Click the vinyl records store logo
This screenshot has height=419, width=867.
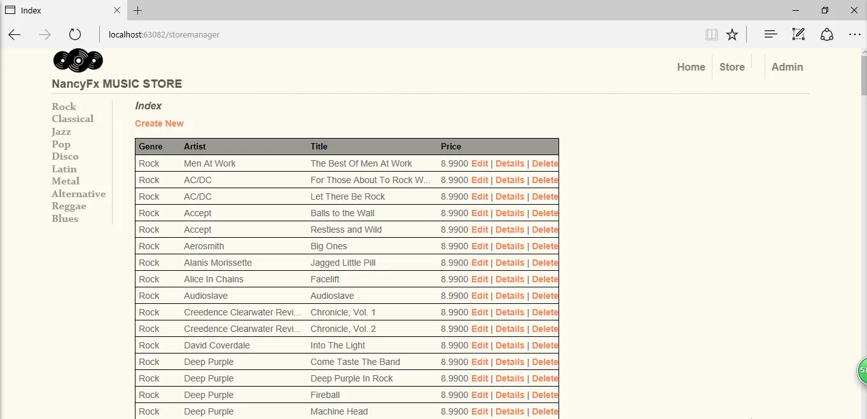tap(78, 60)
